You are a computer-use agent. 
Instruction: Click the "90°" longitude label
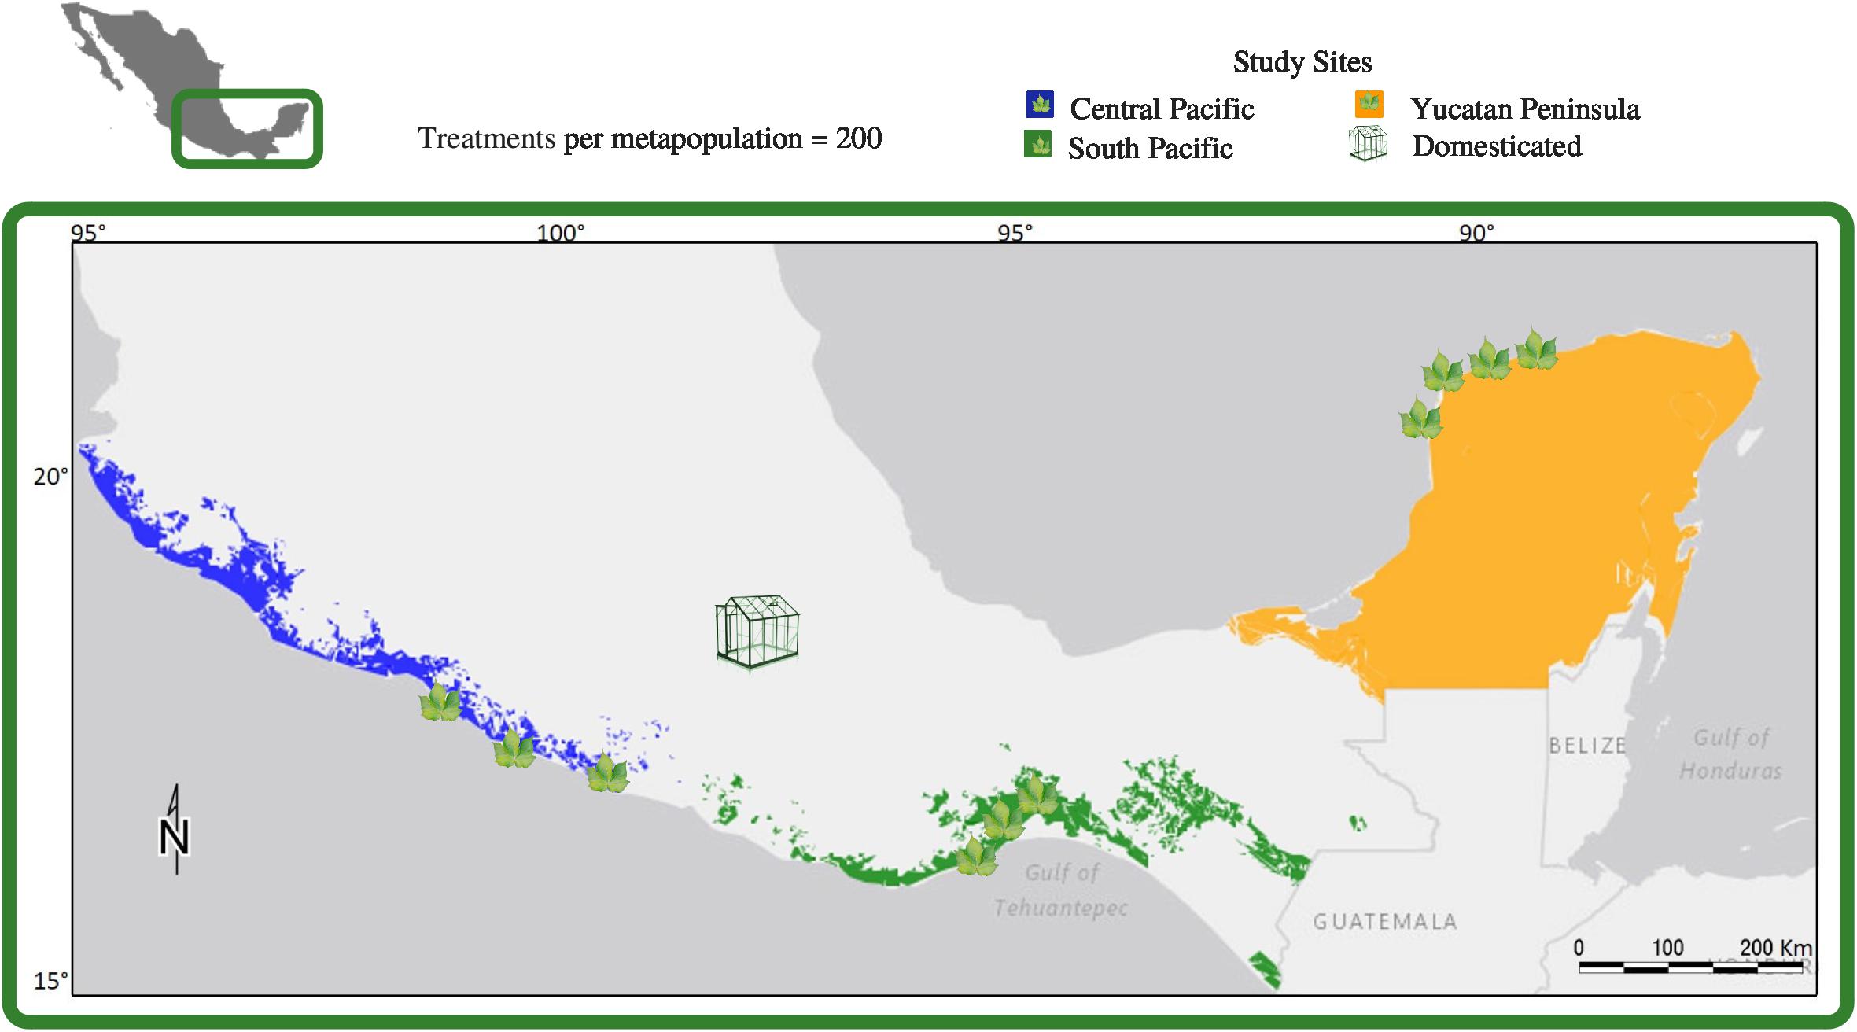[x=1476, y=234]
